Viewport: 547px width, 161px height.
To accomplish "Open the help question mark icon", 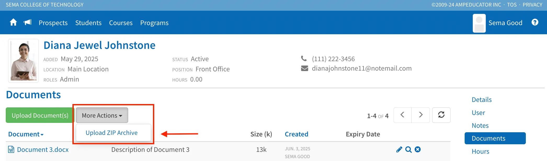I will coord(535,22).
